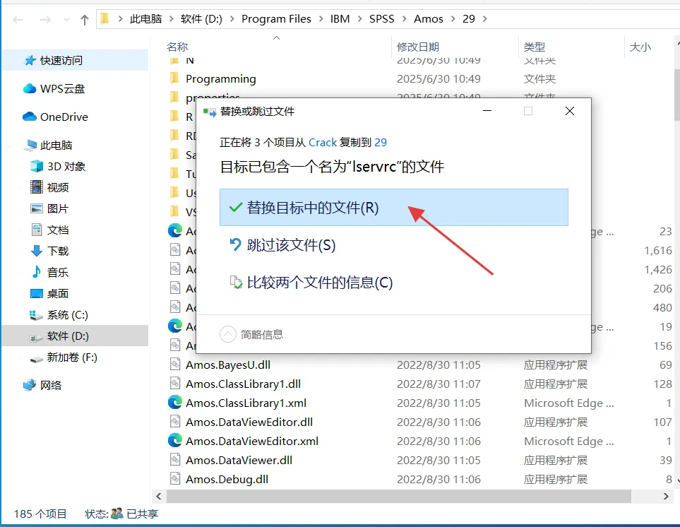This screenshot has width=680, height=527.
Task: Click the horizontal scrollbar right arrow
Action: [666, 496]
